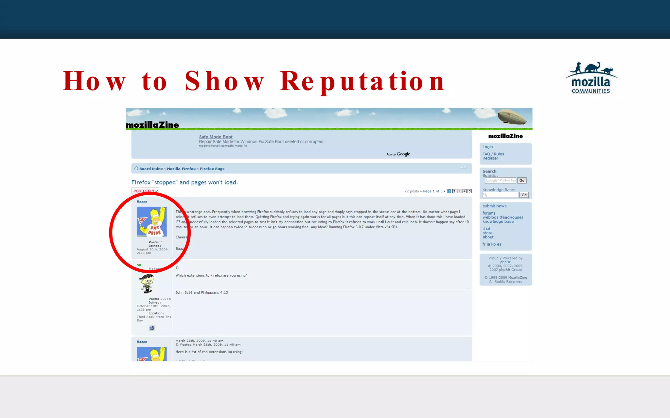Image resolution: width=670 pixels, height=418 pixels.
Task: Open the knowledge base sidebar link
Action: click(x=498, y=222)
